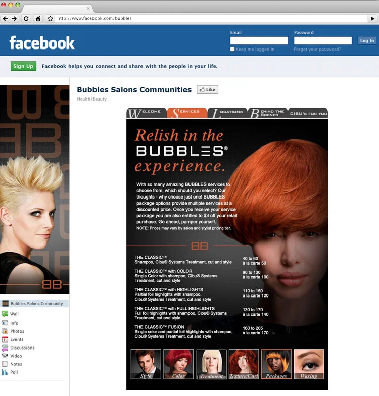The image size is (379, 396).
Task: Open the Bubbles Salons Communities title
Action: [134, 90]
